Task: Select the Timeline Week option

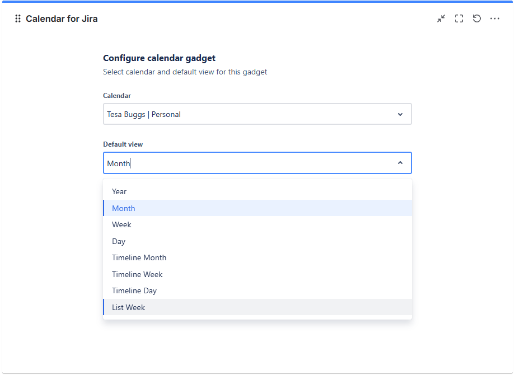Action: pyautogui.click(x=137, y=274)
